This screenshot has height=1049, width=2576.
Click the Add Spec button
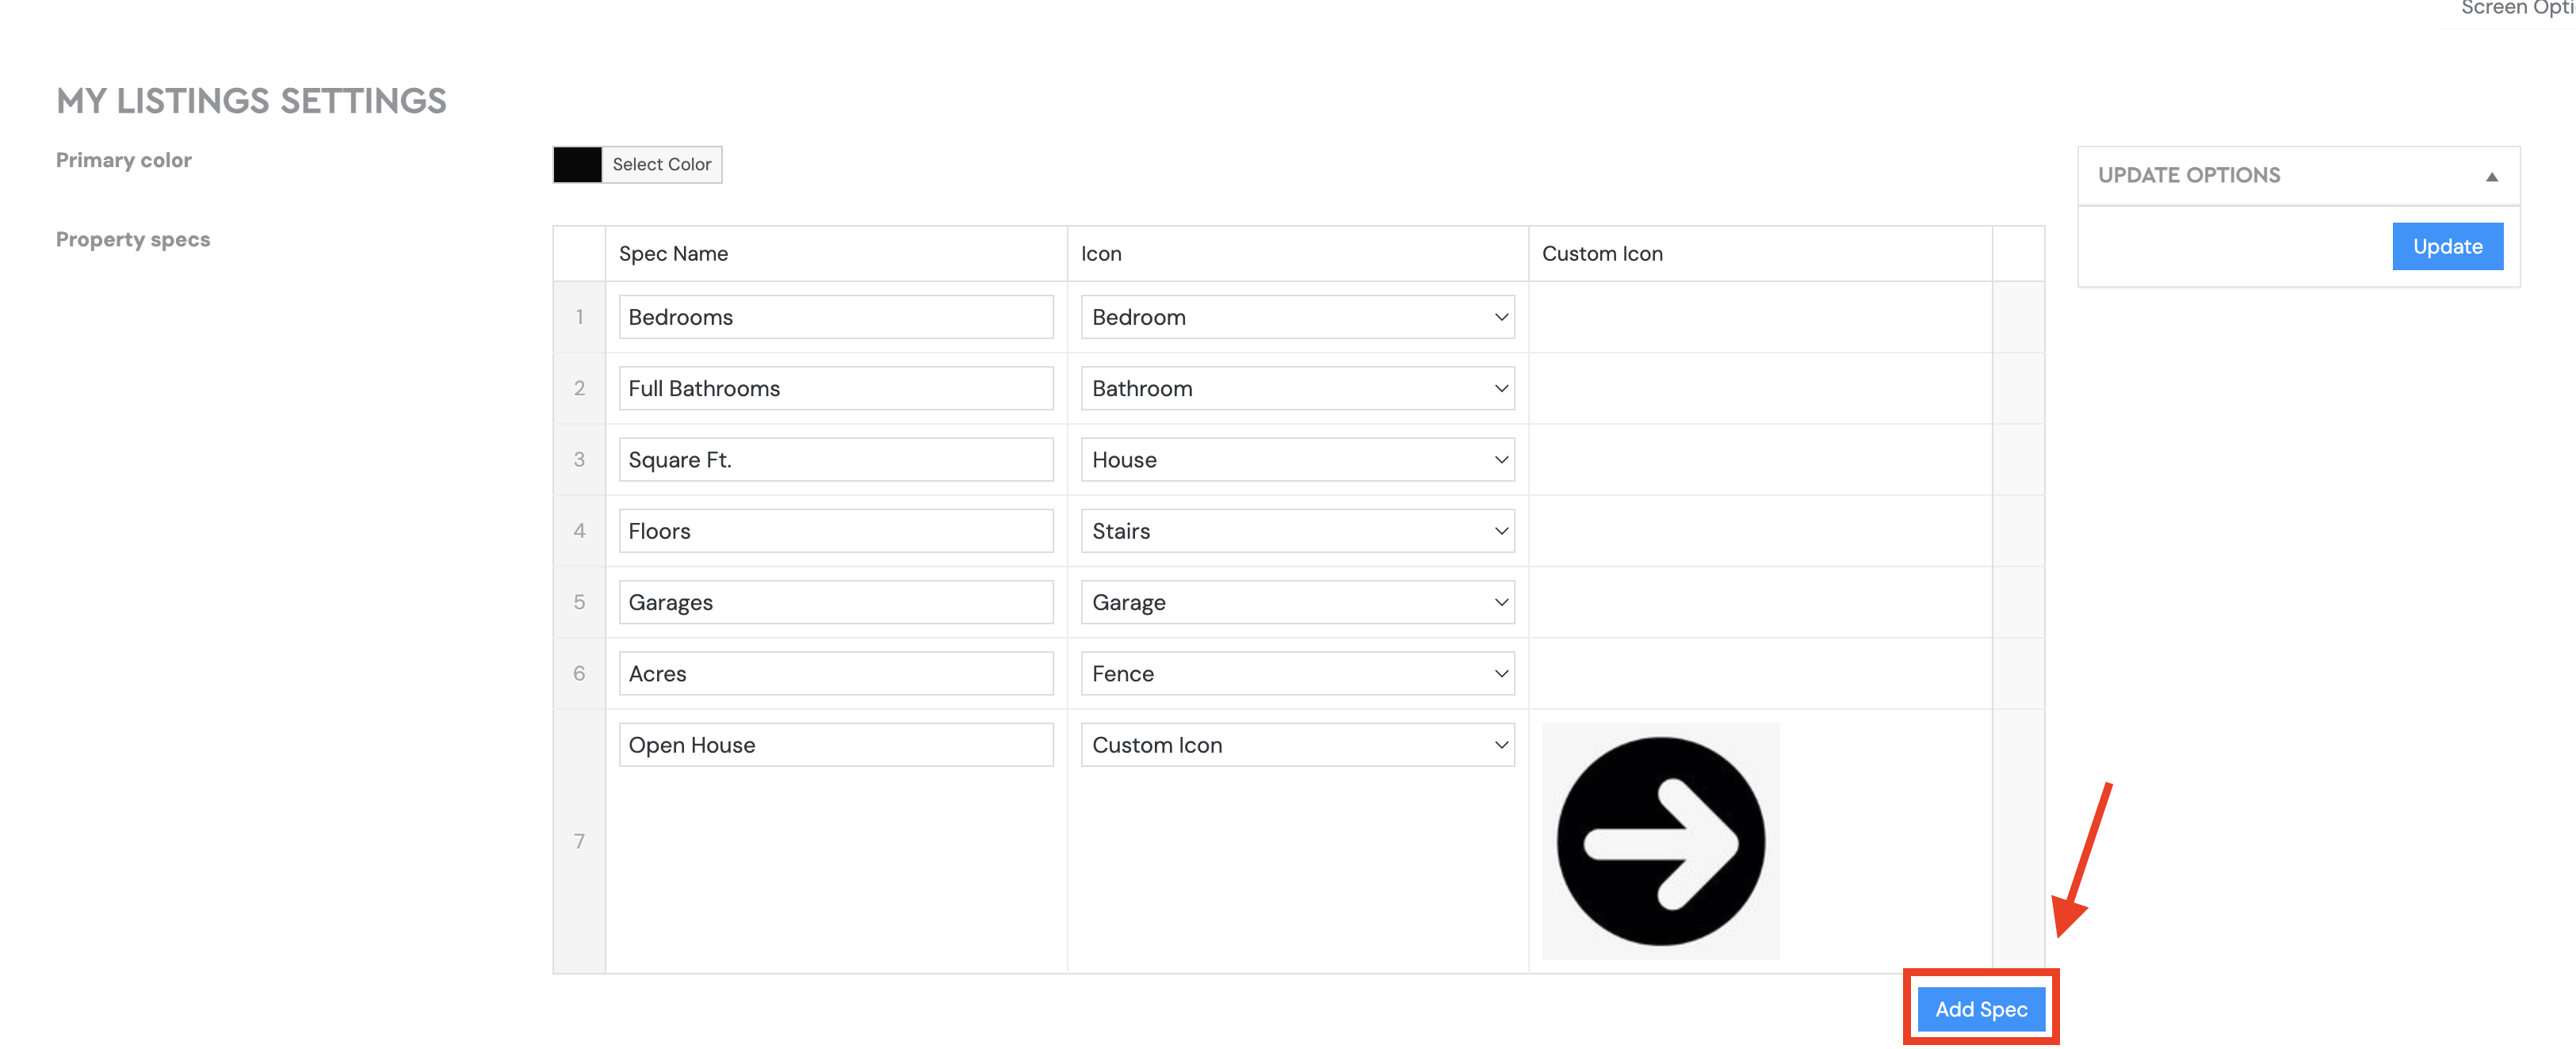pyautogui.click(x=1981, y=1009)
